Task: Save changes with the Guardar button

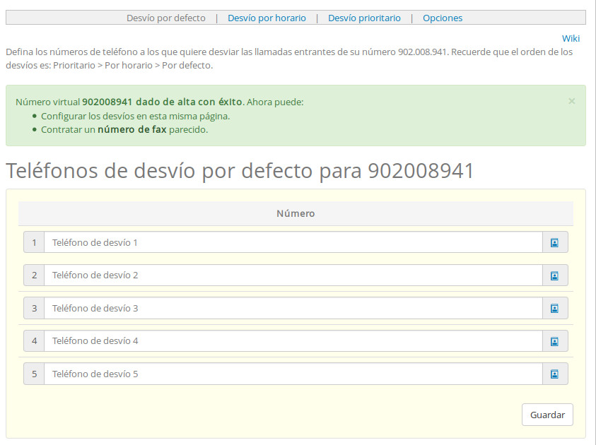Action: pyautogui.click(x=547, y=415)
